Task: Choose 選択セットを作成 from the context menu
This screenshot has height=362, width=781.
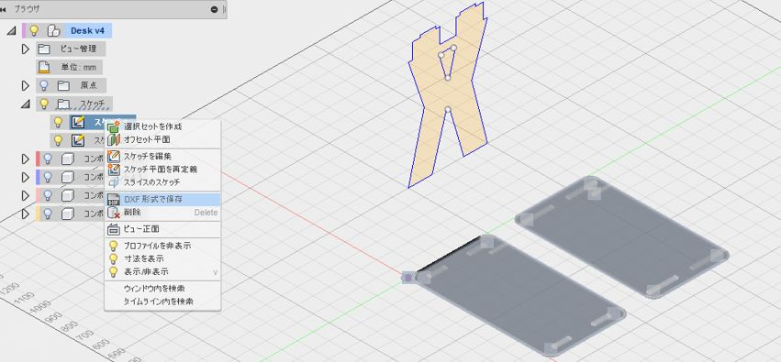Action: pyautogui.click(x=162, y=126)
